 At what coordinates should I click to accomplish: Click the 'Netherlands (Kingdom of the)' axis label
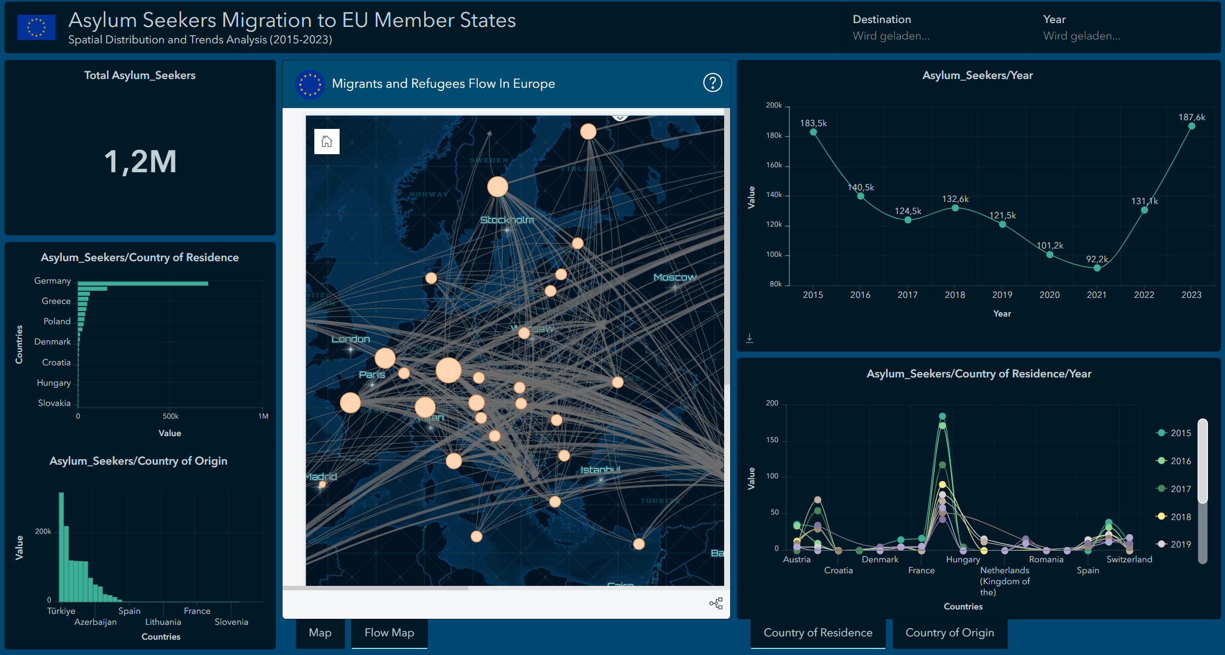[x=1005, y=581]
